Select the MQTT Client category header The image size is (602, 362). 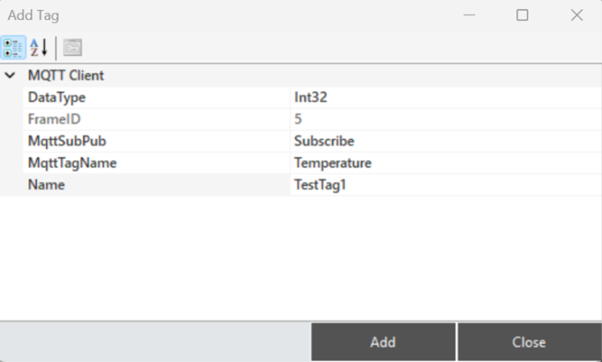point(65,75)
